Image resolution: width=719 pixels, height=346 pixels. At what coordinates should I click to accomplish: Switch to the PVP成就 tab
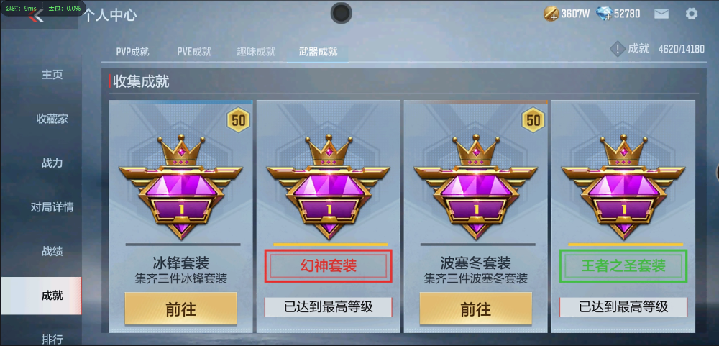[132, 52]
